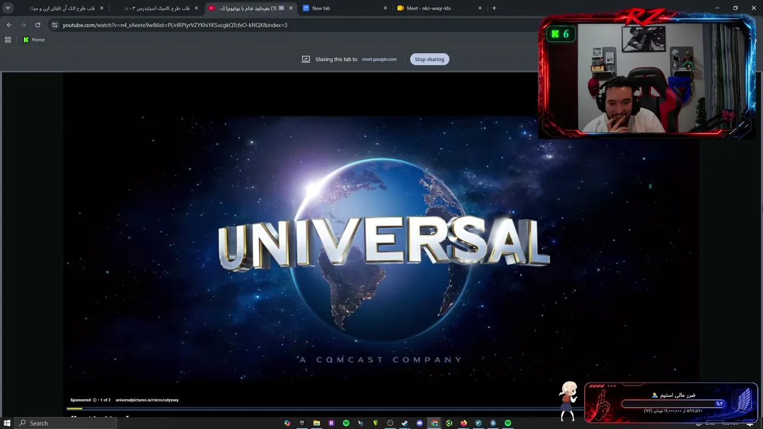Close the active YouTube tab

tap(291, 8)
